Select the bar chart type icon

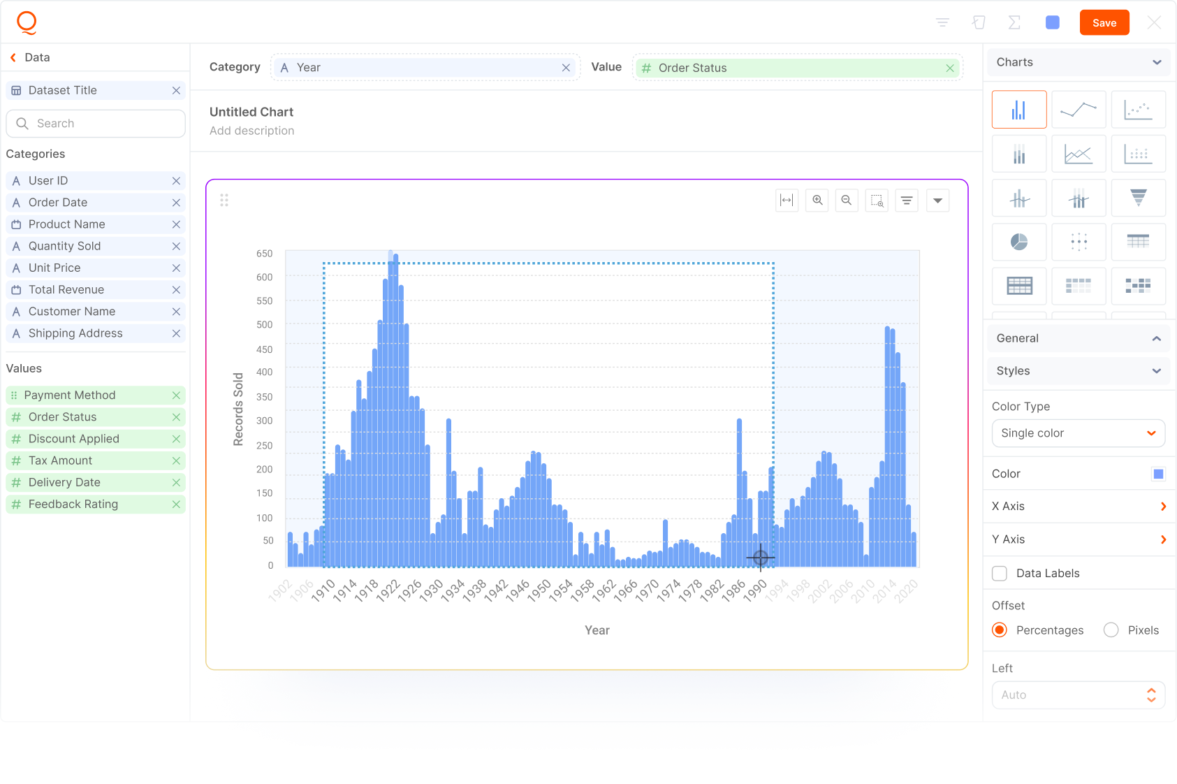(x=1018, y=110)
